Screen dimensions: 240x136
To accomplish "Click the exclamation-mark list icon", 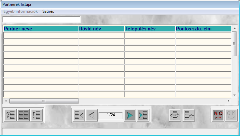I will (36, 115).
